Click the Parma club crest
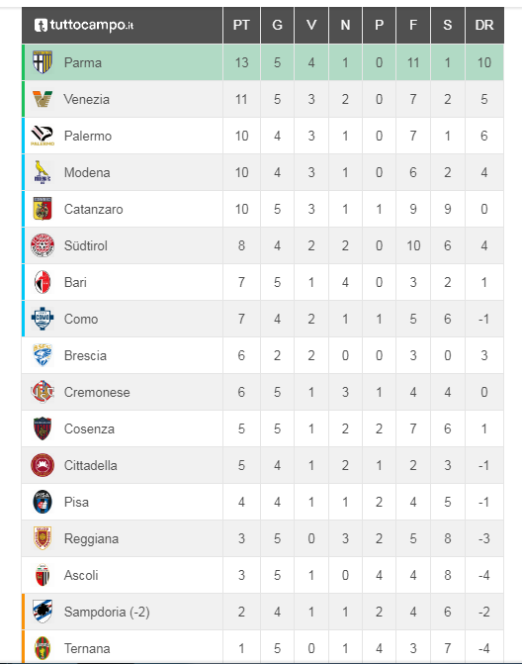The height and width of the screenshot is (664, 522). (43, 62)
